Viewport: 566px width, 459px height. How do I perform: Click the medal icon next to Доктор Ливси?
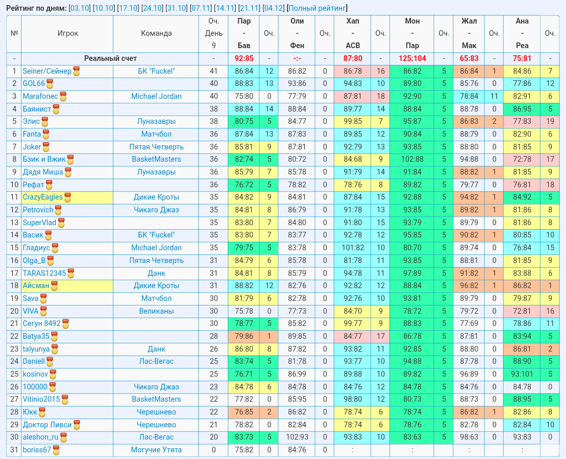pyautogui.click(x=77, y=425)
